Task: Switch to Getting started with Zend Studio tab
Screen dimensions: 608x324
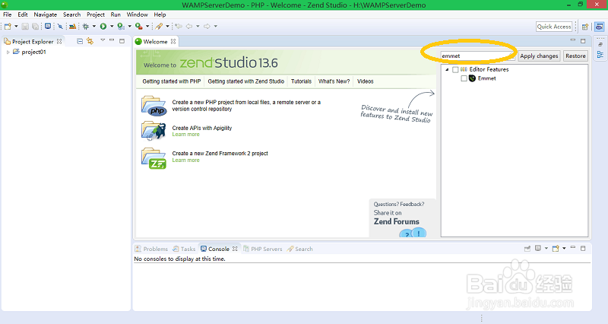Action: [x=245, y=81]
